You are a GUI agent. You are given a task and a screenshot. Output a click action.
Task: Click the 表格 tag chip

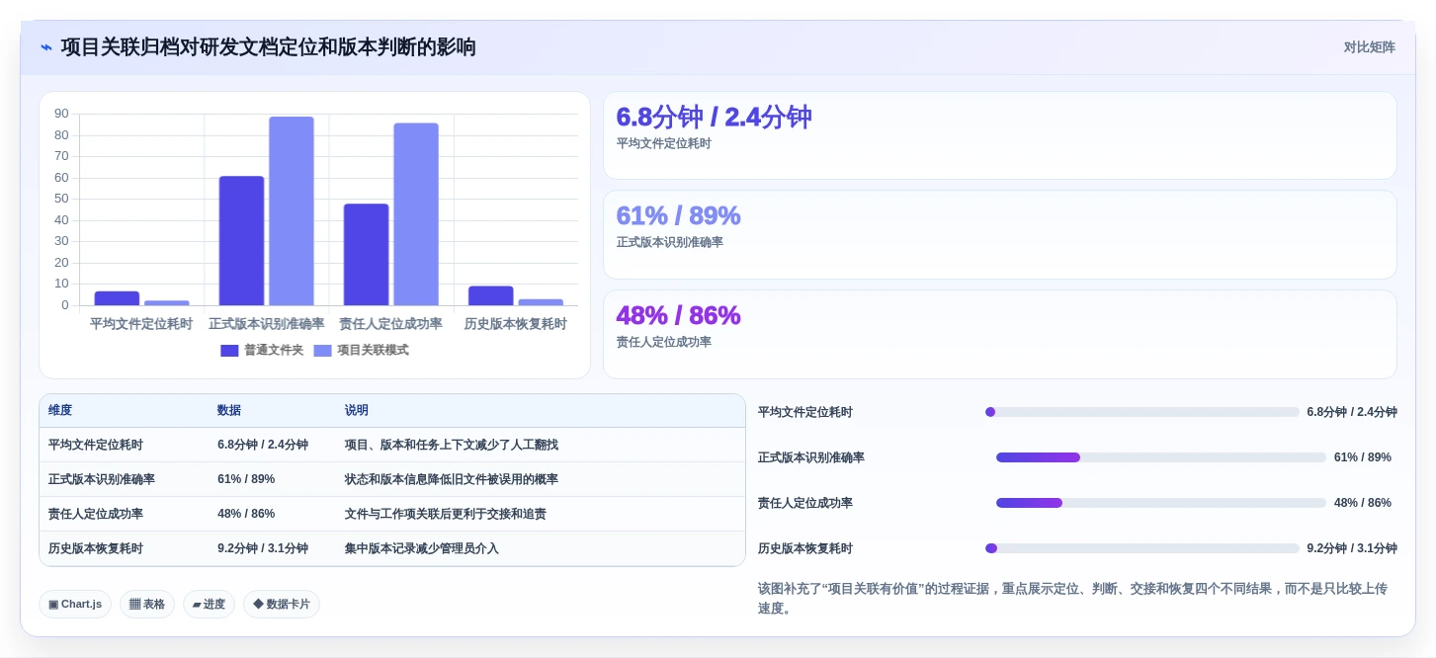(x=147, y=604)
